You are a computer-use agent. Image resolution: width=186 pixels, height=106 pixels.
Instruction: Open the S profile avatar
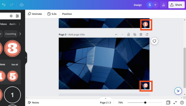tap(150, 5)
